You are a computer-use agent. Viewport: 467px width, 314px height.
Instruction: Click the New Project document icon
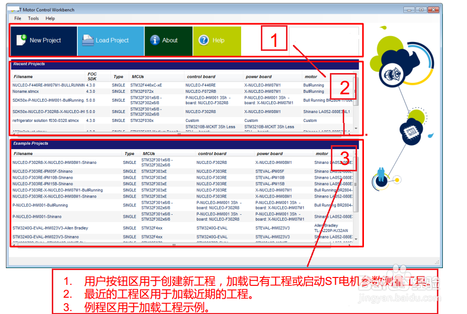coord(21,40)
